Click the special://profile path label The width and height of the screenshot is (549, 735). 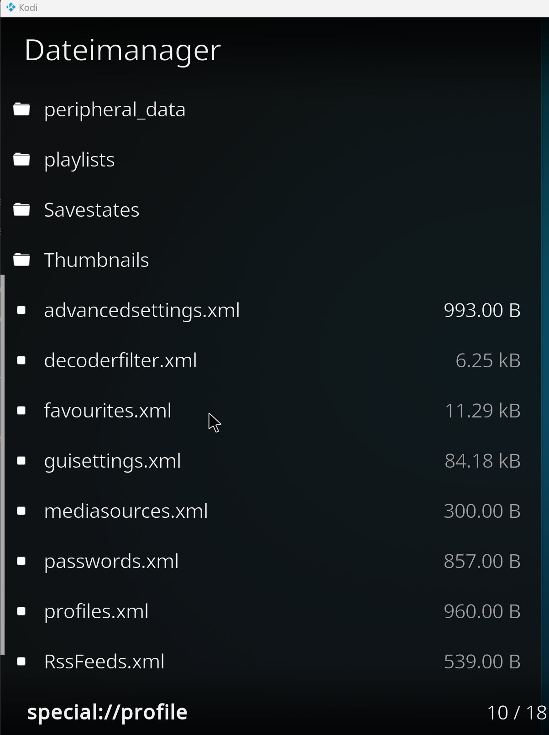point(107,712)
